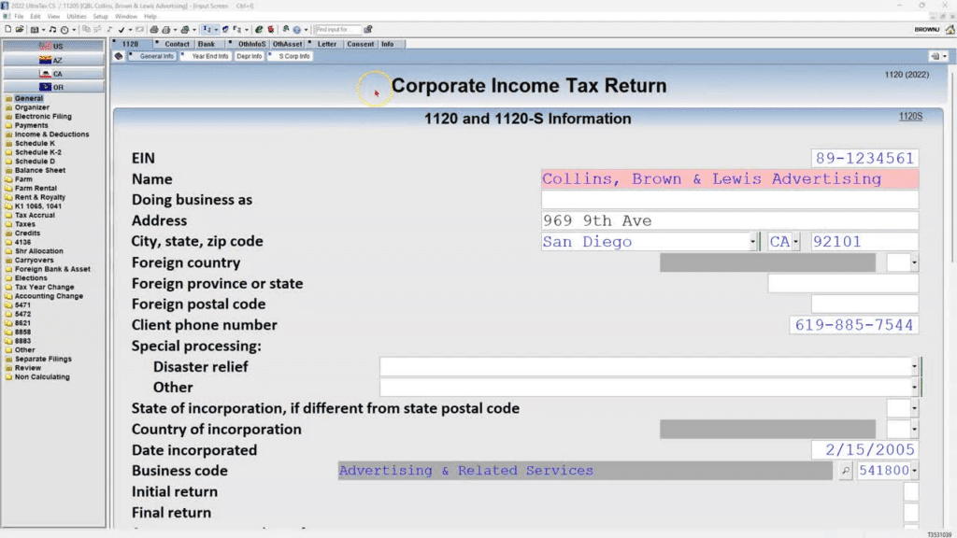
Task: Click the Business code magnifier lookup icon
Action: coord(845,471)
